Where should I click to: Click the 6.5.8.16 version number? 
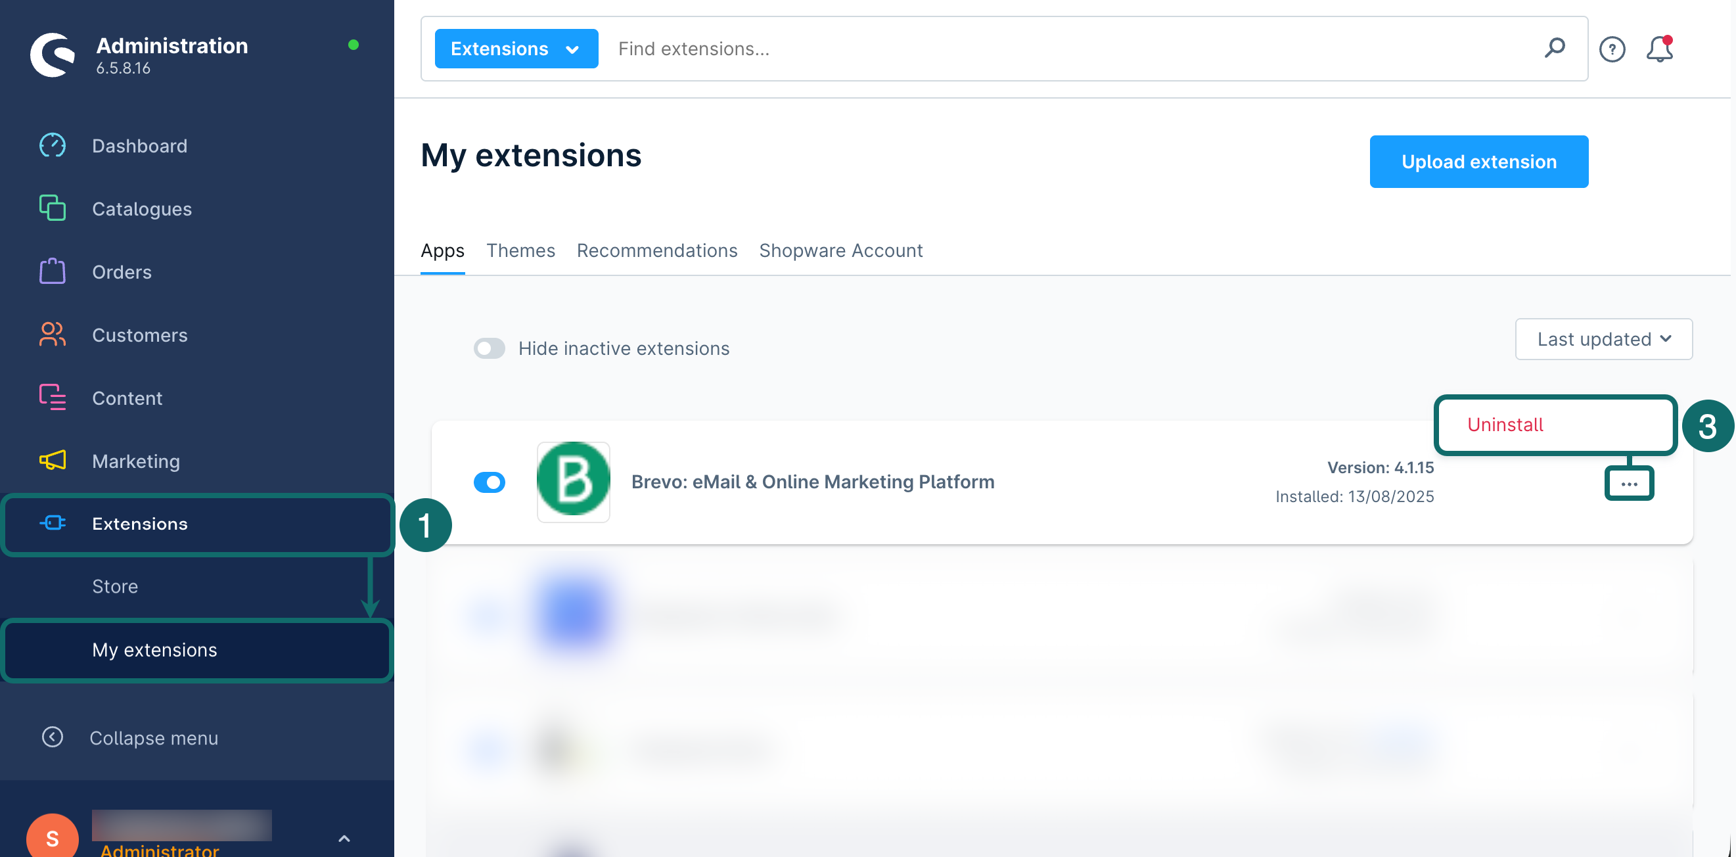pyautogui.click(x=123, y=68)
